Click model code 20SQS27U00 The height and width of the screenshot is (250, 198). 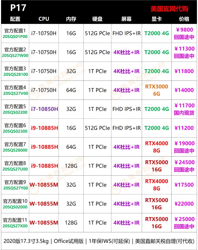click(x=15, y=169)
